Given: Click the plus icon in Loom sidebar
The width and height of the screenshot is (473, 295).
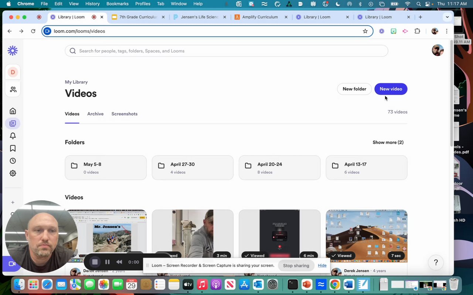Looking at the screenshot, I should tap(13, 202).
